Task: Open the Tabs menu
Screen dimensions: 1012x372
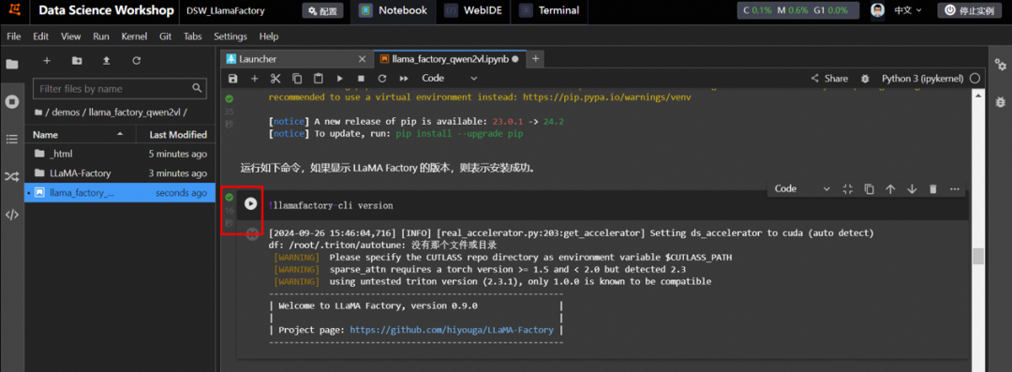Action: (x=193, y=37)
